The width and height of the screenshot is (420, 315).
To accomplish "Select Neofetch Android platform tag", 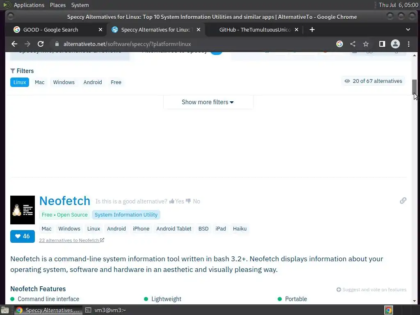I will 116,229.
